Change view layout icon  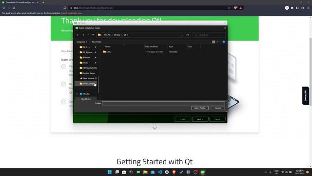coord(214,42)
